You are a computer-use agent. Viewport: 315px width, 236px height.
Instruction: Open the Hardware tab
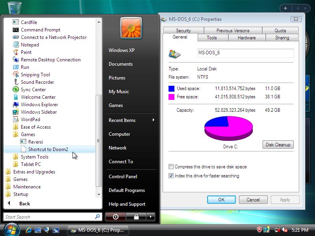click(x=247, y=38)
